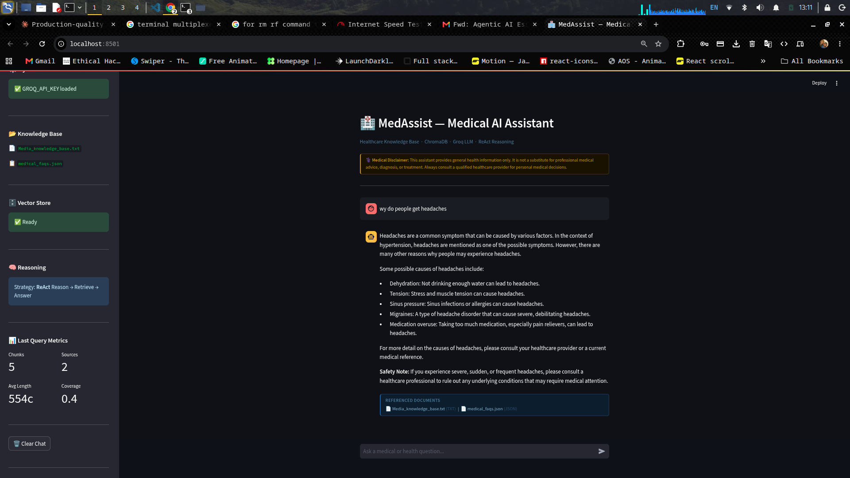Screen dimensions: 850x478
Task: Switch to workspace 2 in the taskbar
Action: click(x=108, y=8)
